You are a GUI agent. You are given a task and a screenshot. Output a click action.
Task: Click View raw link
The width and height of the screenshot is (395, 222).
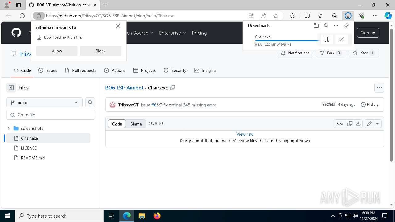(x=245, y=134)
